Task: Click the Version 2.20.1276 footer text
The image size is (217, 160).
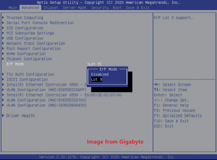Action: 107,157
